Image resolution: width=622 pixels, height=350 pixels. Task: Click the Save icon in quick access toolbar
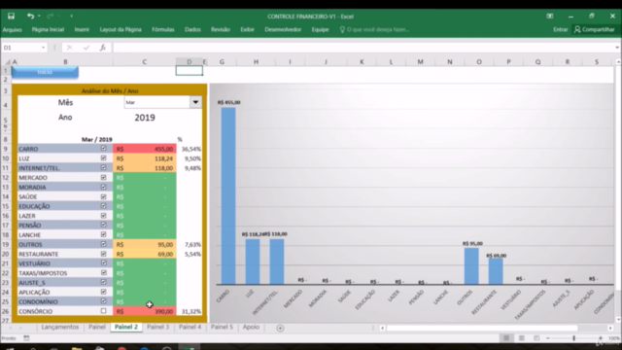(x=11, y=16)
